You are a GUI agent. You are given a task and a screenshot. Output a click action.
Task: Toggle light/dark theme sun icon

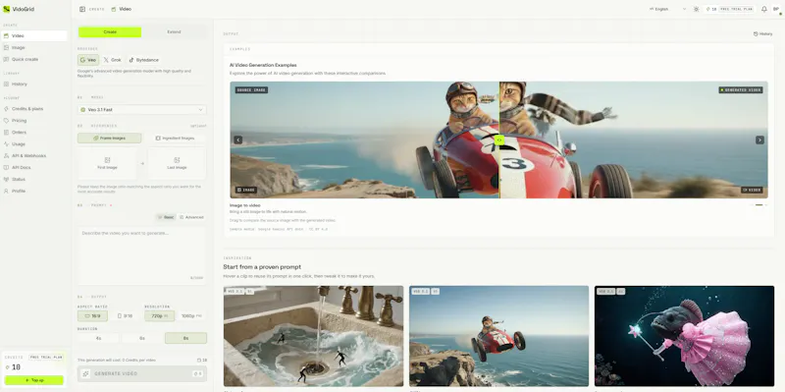pos(696,9)
